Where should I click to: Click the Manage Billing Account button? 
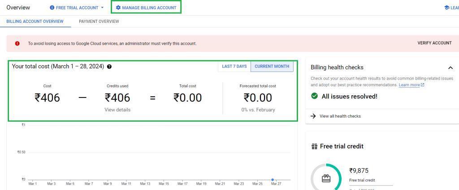point(146,8)
